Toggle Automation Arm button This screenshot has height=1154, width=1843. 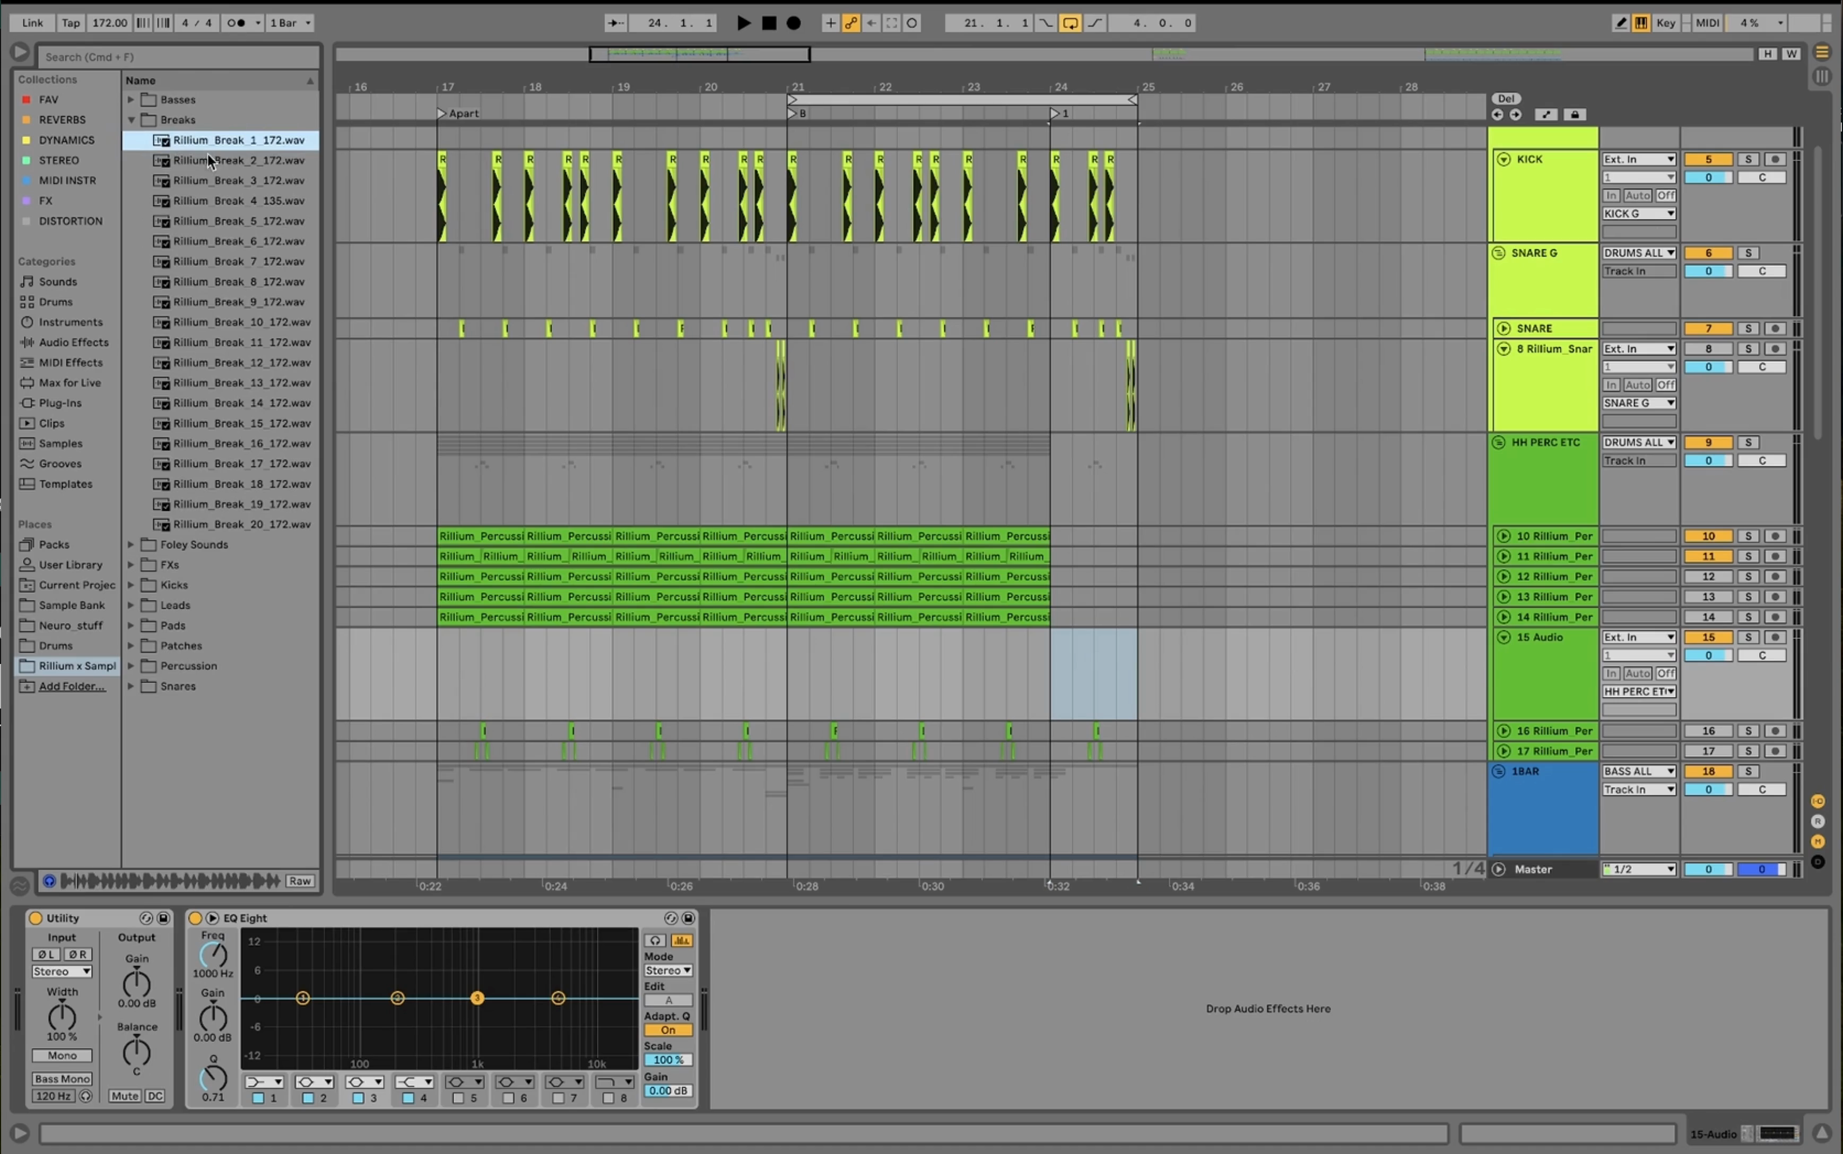pos(850,23)
